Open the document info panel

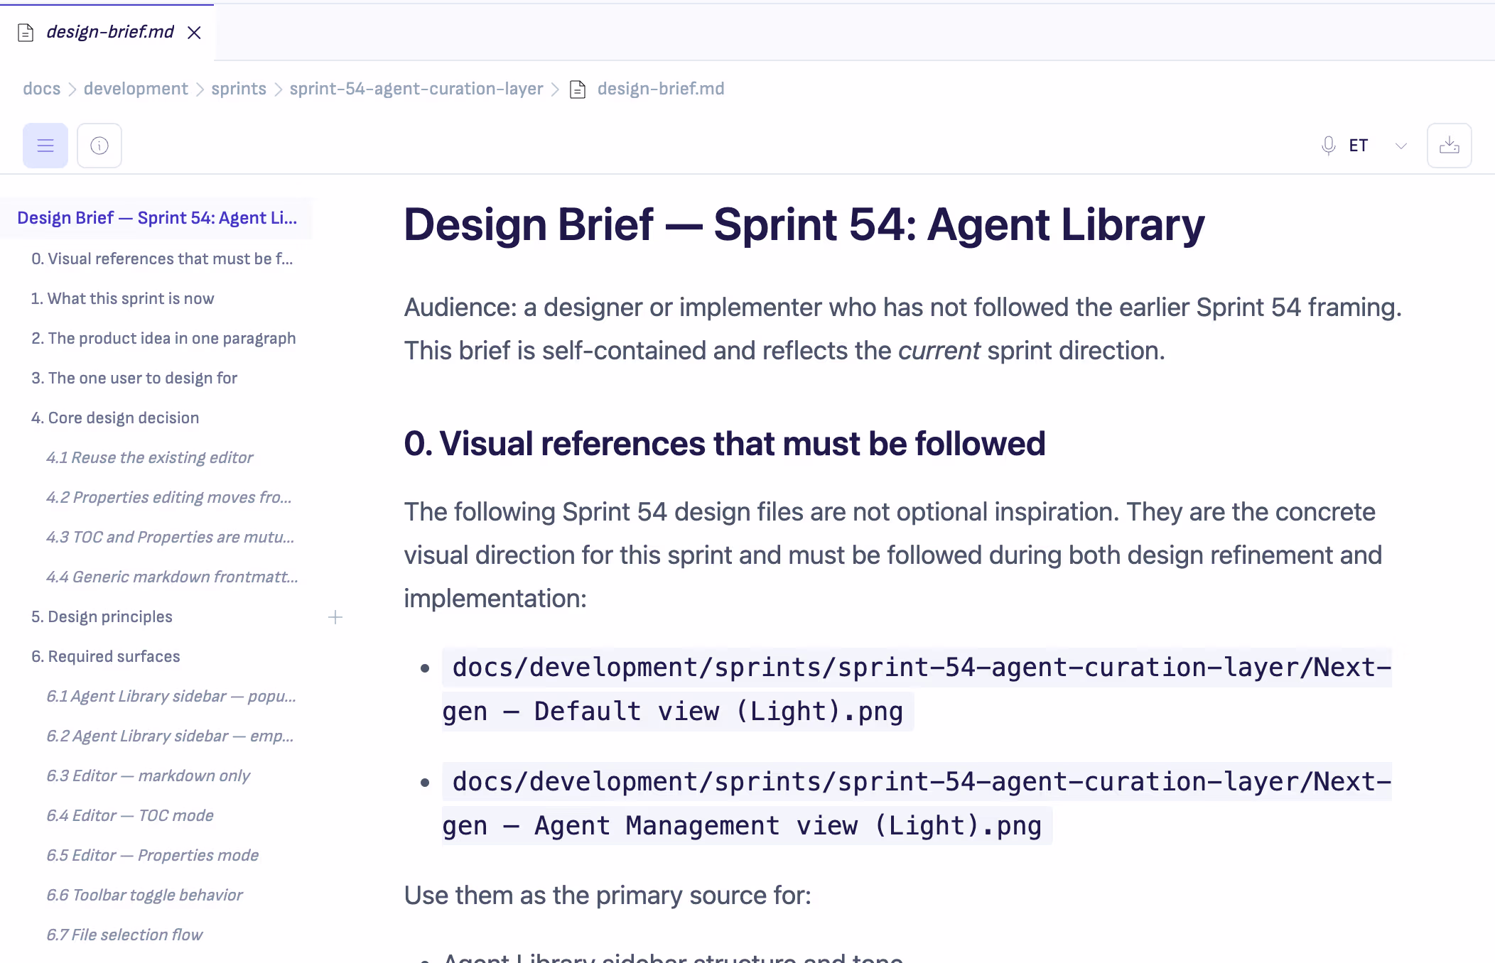(99, 146)
